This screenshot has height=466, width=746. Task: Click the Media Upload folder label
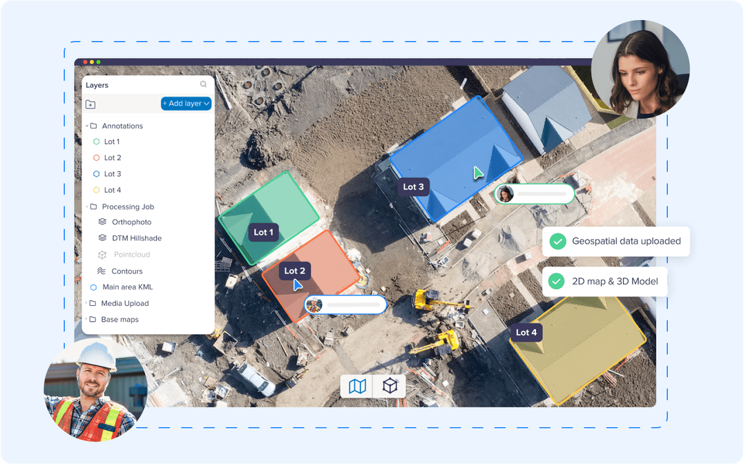tap(124, 303)
